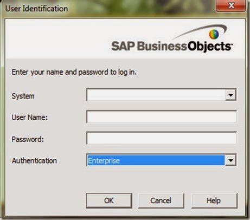Click the SAP BusinessObjects logo
Screen dimensions: 250x220
[x=172, y=39]
